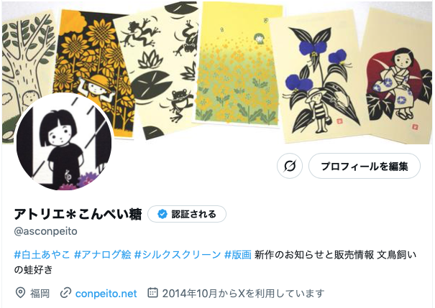Click the アトリエ＊こんぺい糖 display name
The height and width of the screenshot is (308, 435).
click(78, 214)
